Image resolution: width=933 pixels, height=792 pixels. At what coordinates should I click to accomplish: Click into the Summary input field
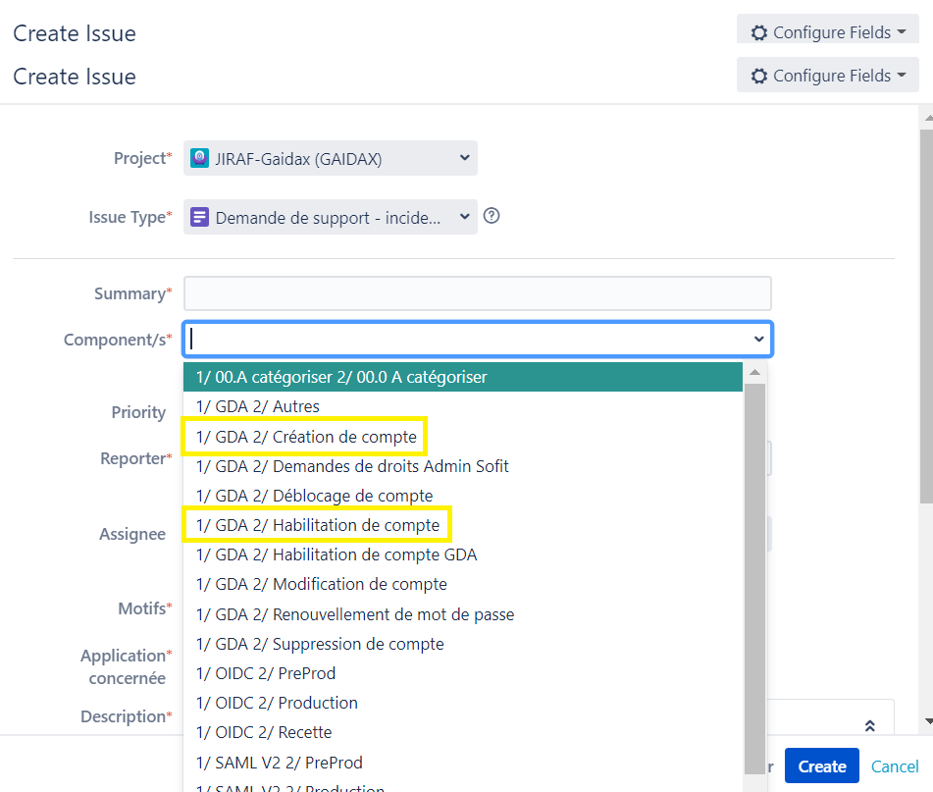click(x=477, y=293)
